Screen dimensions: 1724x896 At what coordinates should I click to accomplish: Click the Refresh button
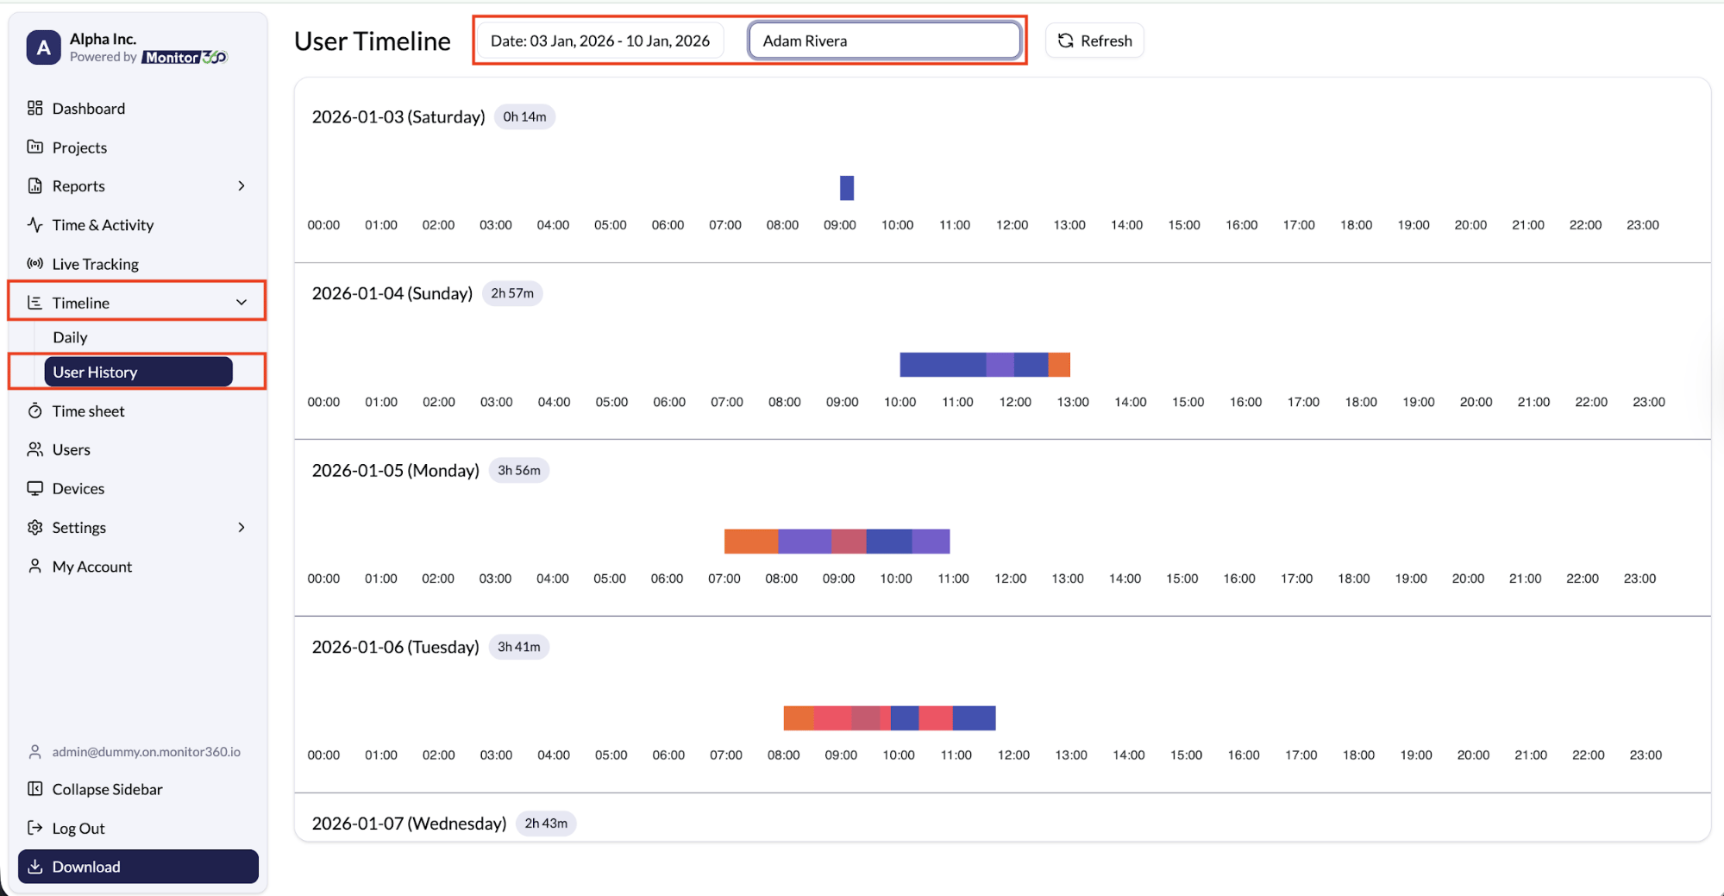[1094, 41]
